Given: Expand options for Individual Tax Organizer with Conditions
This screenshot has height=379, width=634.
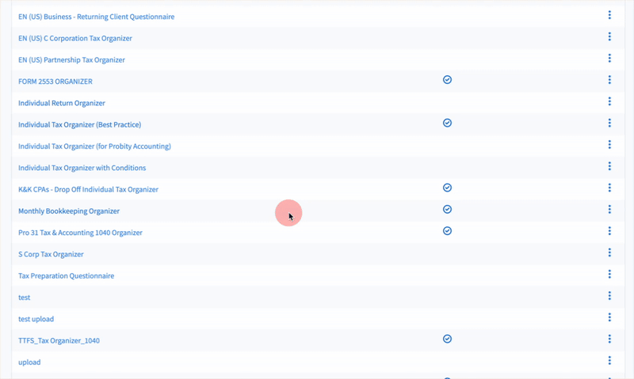Looking at the screenshot, I should click(609, 166).
